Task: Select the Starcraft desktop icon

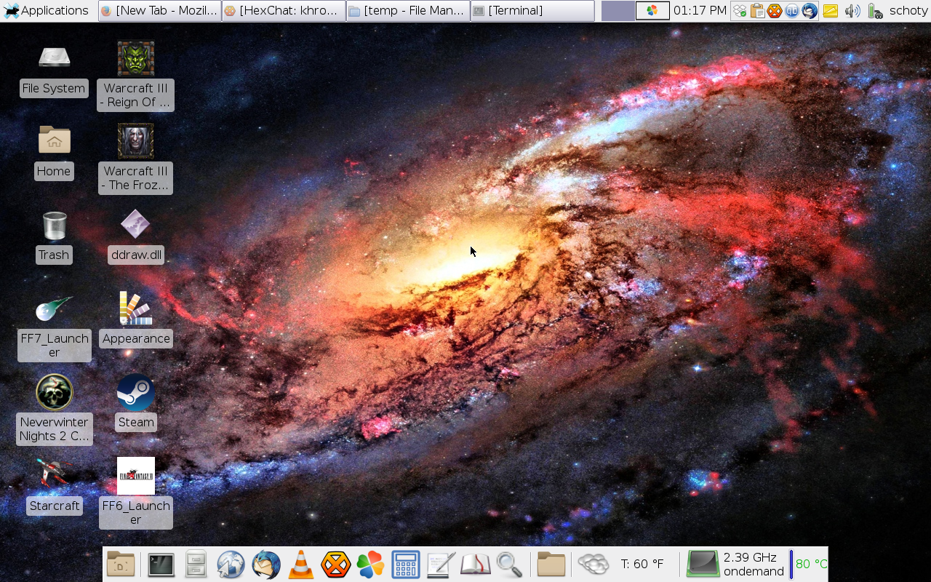Action: 54,474
